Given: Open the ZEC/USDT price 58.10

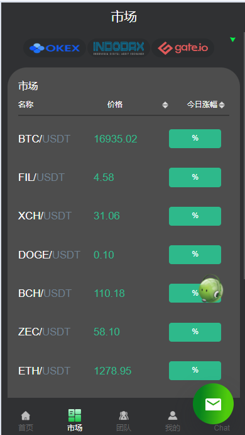Looking at the screenshot, I should [x=107, y=332].
